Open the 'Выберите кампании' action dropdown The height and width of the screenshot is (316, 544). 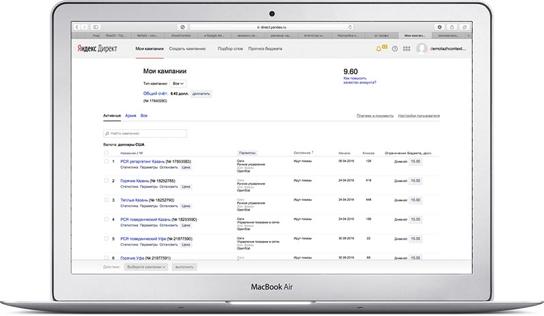pyautogui.click(x=146, y=267)
